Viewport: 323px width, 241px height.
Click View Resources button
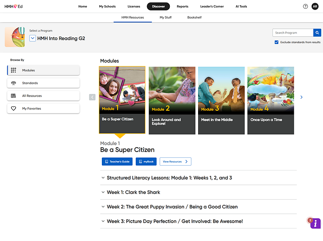click(x=175, y=161)
